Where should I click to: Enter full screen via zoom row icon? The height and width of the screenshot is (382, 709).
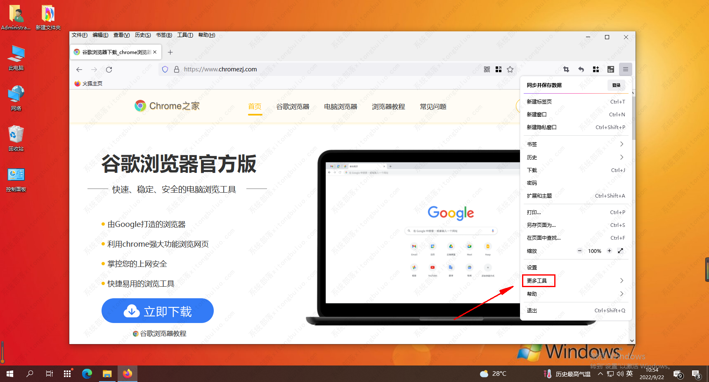click(x=620, y=251)
